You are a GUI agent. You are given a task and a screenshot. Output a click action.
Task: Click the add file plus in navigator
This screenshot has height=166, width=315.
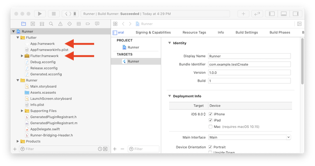tap(15, 149)
